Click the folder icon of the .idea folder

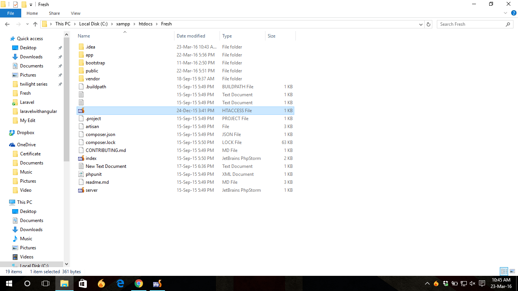tap(81, 47)
